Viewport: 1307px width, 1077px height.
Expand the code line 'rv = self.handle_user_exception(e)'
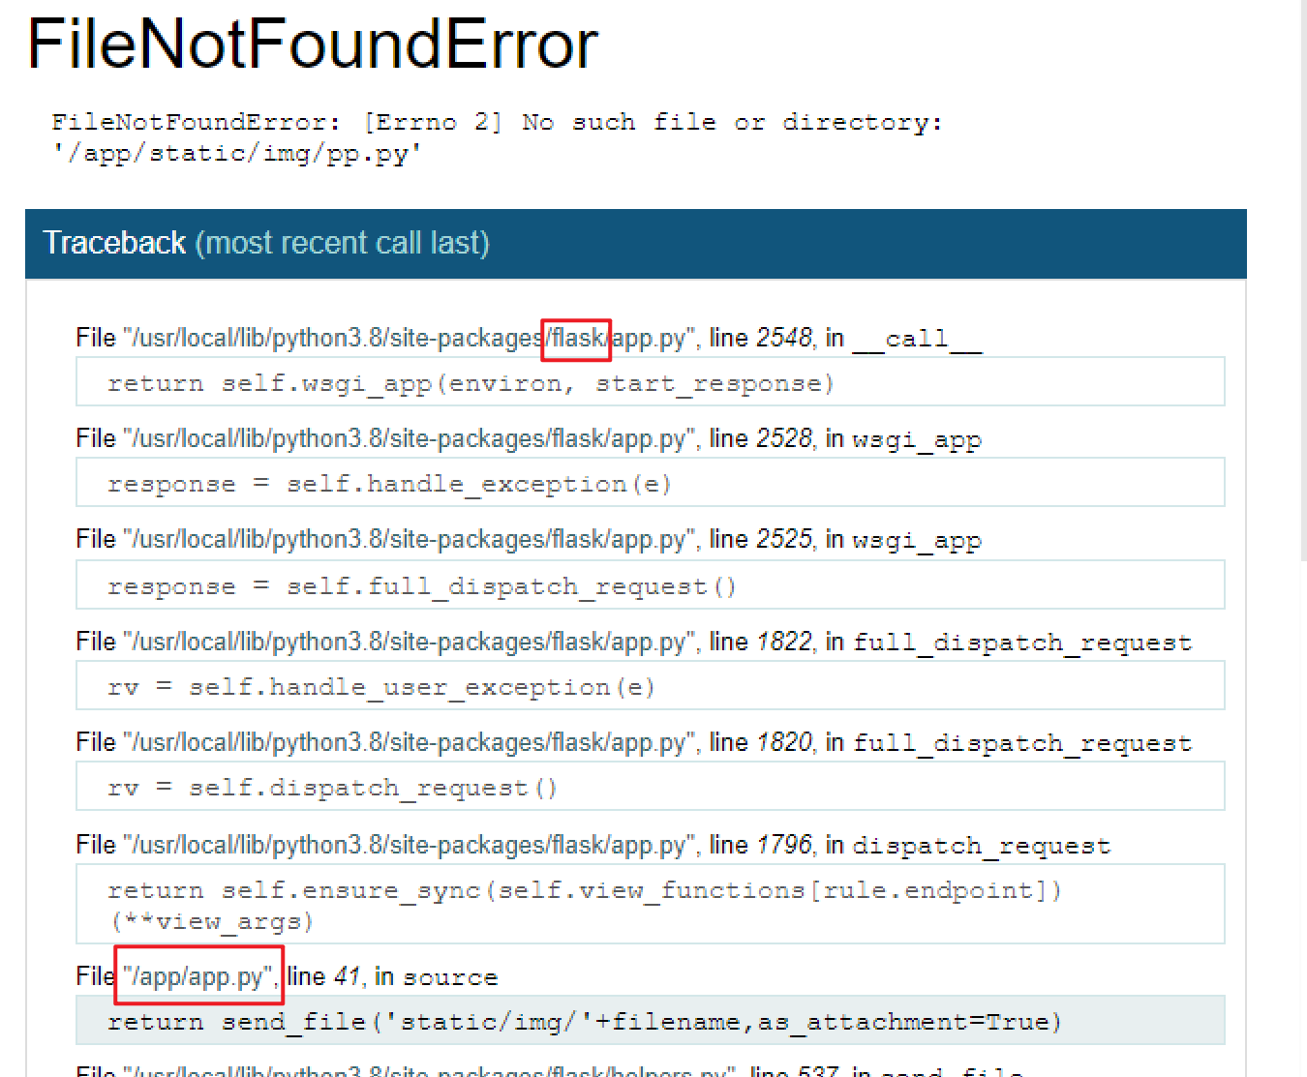tap(650, 686)
